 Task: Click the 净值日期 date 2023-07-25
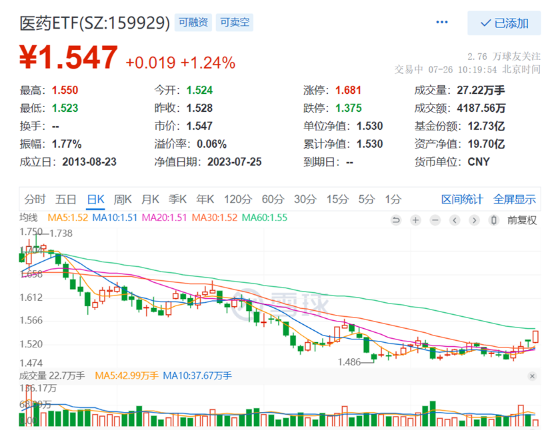(235, 162)
